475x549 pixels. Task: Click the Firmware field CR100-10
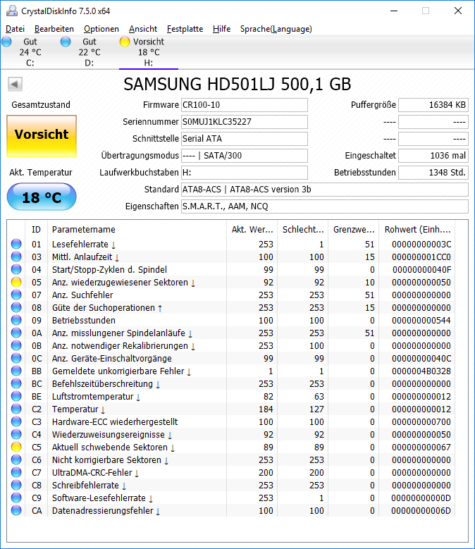245,105
